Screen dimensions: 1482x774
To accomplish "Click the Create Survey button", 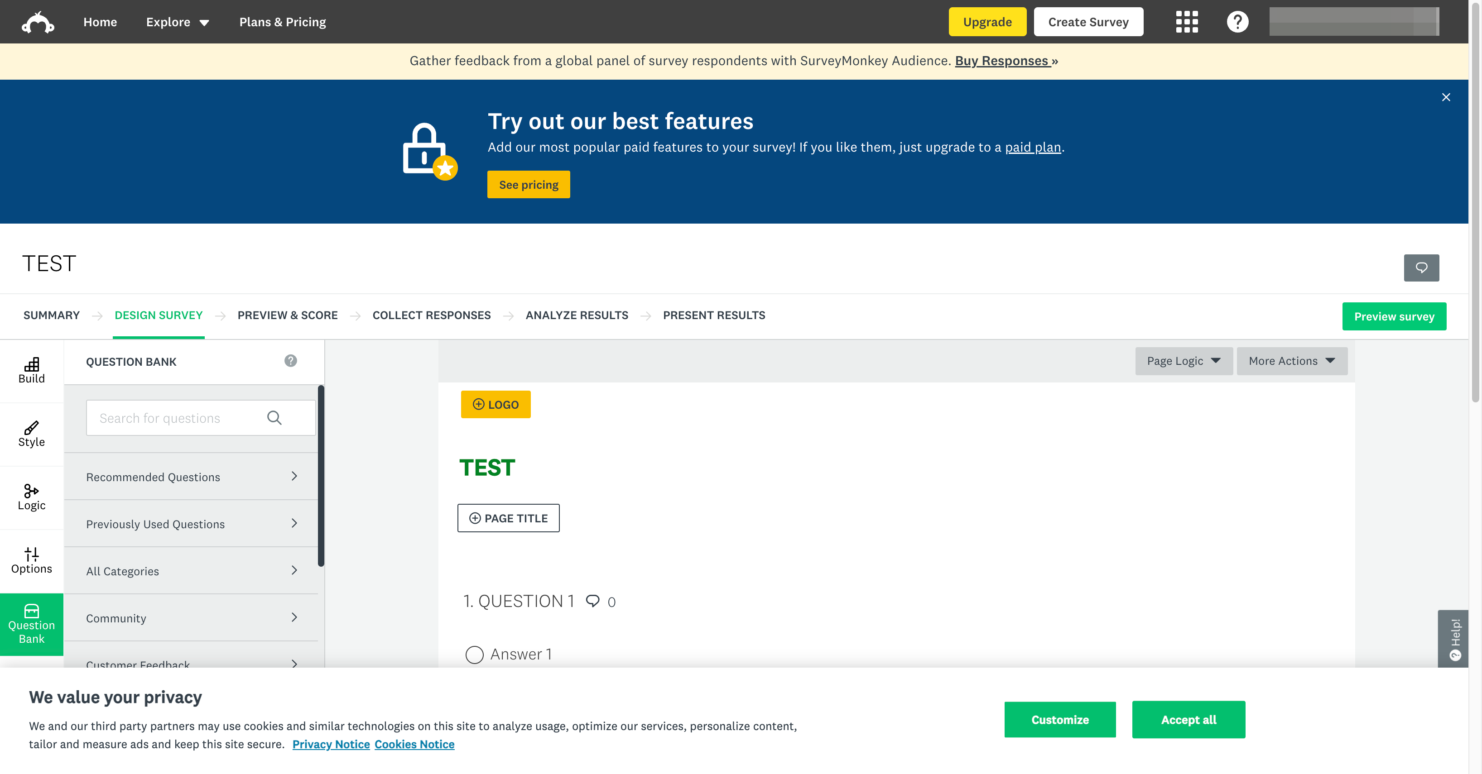I will click(1088, 22).
